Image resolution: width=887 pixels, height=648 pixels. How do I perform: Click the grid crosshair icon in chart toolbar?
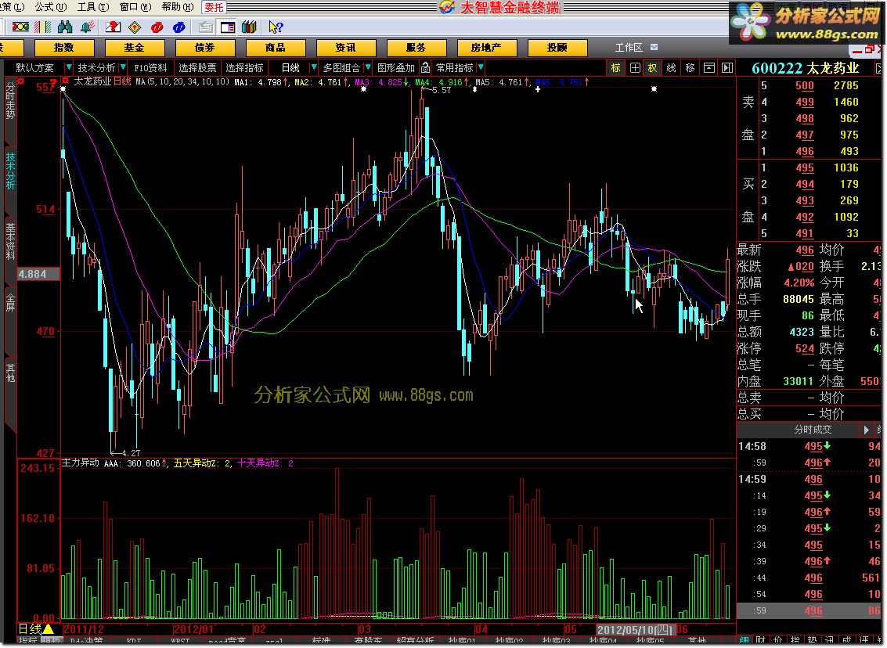(x=635, y=68)
